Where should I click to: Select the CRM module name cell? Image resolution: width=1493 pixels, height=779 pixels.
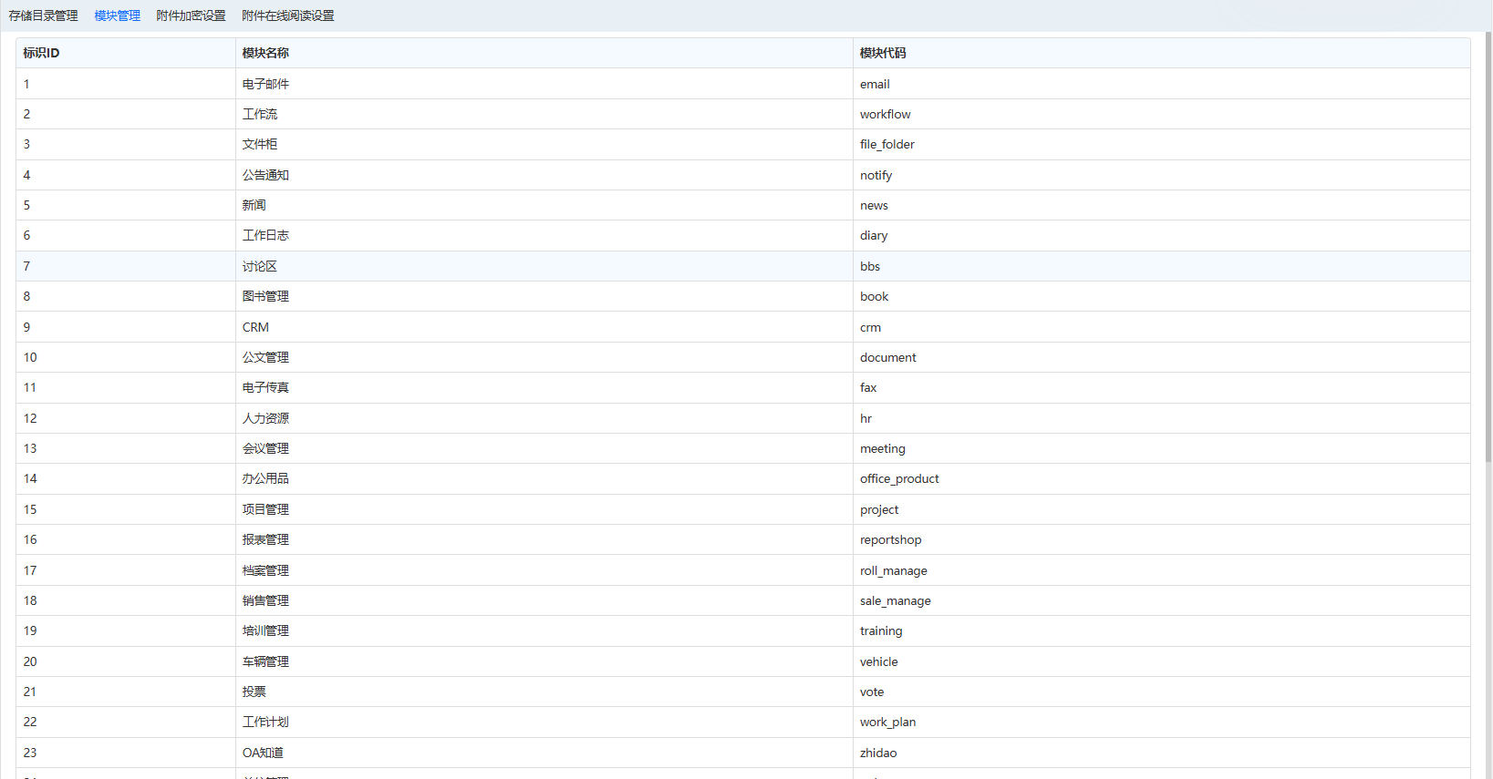tap(255, 327)
